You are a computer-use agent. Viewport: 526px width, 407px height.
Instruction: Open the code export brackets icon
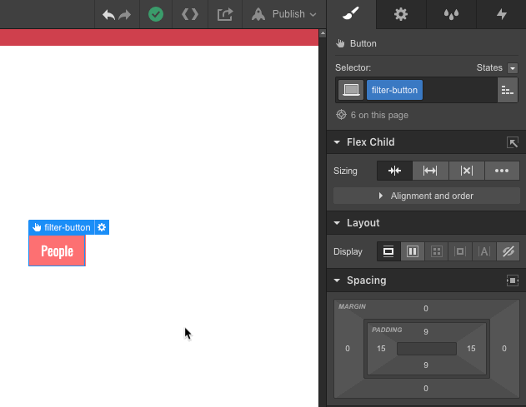click(190, 14)
